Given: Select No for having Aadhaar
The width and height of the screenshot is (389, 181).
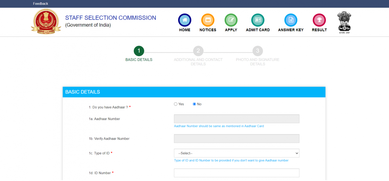Looking at the screenshot, I should point(194,104).
